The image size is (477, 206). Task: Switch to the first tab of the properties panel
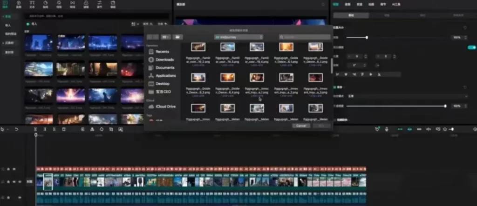pyautogui.click(x=335, y=4)
